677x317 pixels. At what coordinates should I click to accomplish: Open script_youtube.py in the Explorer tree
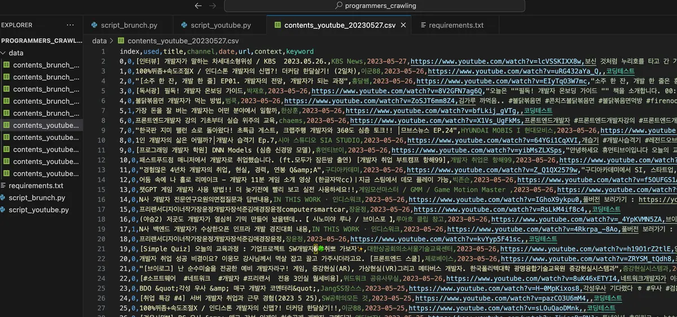pos(38,210)
